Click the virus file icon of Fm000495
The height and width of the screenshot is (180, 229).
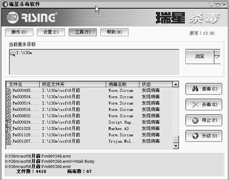[9, 91]
